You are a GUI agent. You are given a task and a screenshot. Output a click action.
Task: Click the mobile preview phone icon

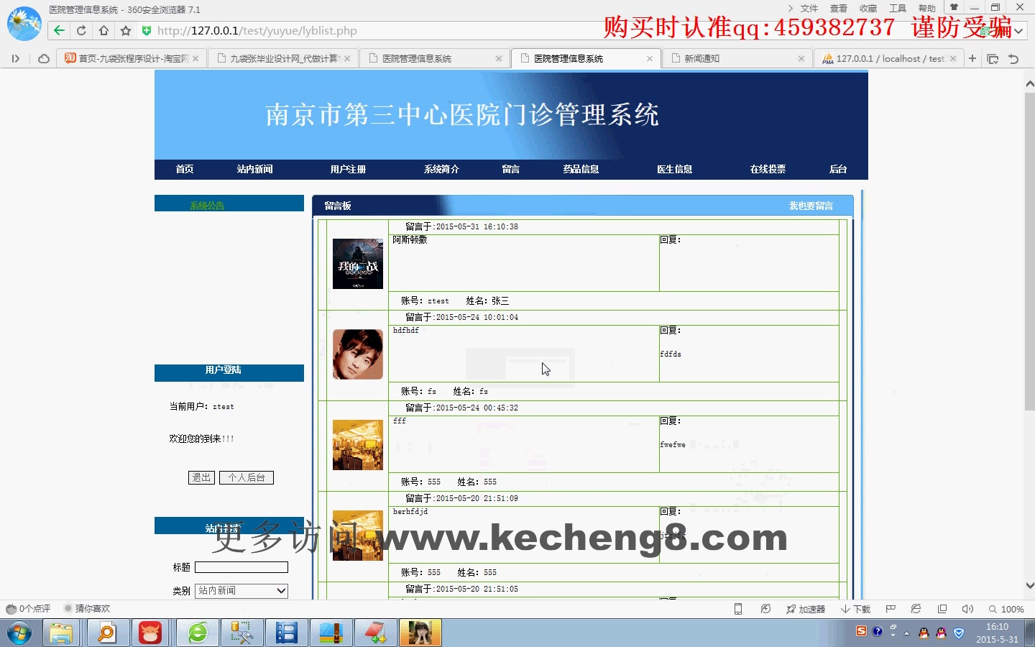[x=738, y=609]
